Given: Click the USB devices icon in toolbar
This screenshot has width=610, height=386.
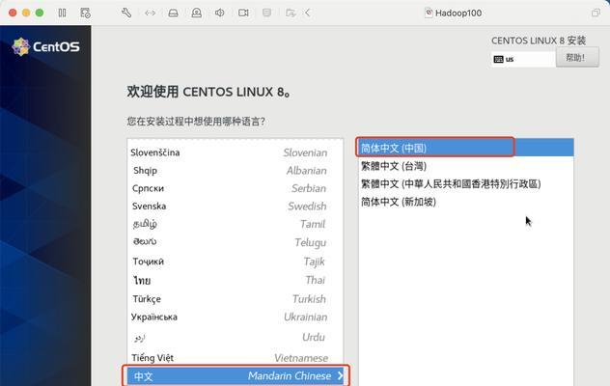Looking at the screenshot, I should tap(266, 13).
